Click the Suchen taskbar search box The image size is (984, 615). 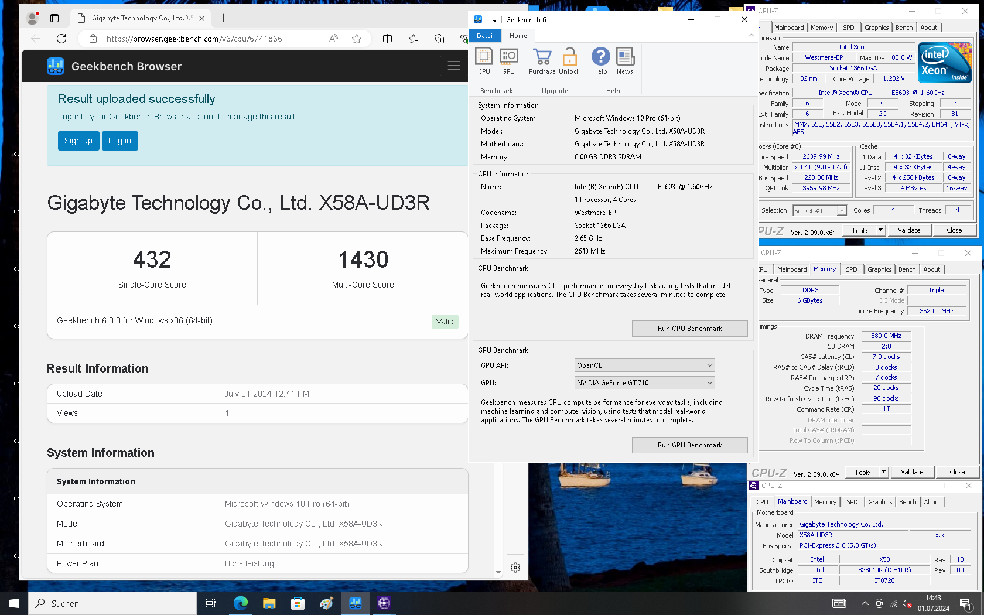[x=112, y=603]
